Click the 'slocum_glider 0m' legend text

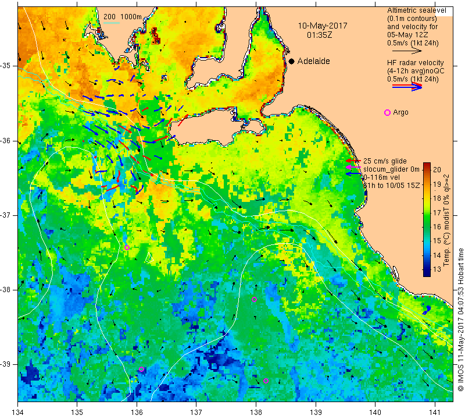[391, 169]
